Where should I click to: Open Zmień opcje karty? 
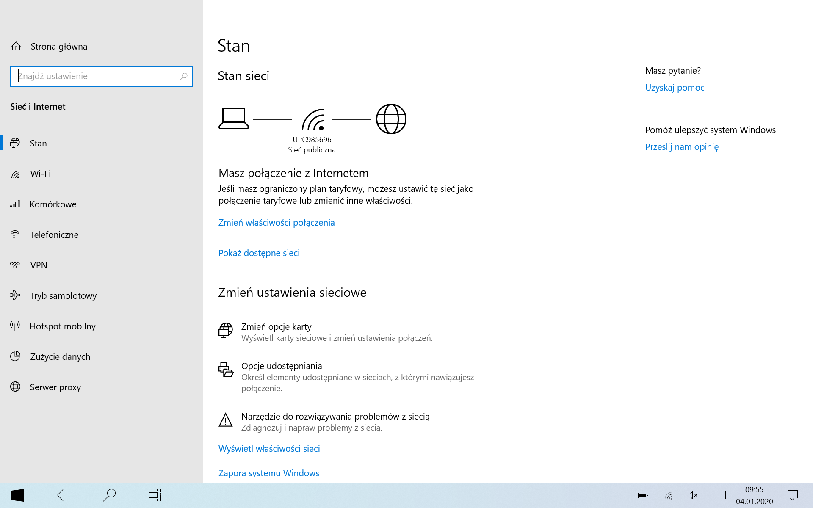pyautogui.click(x=276, y=327)
